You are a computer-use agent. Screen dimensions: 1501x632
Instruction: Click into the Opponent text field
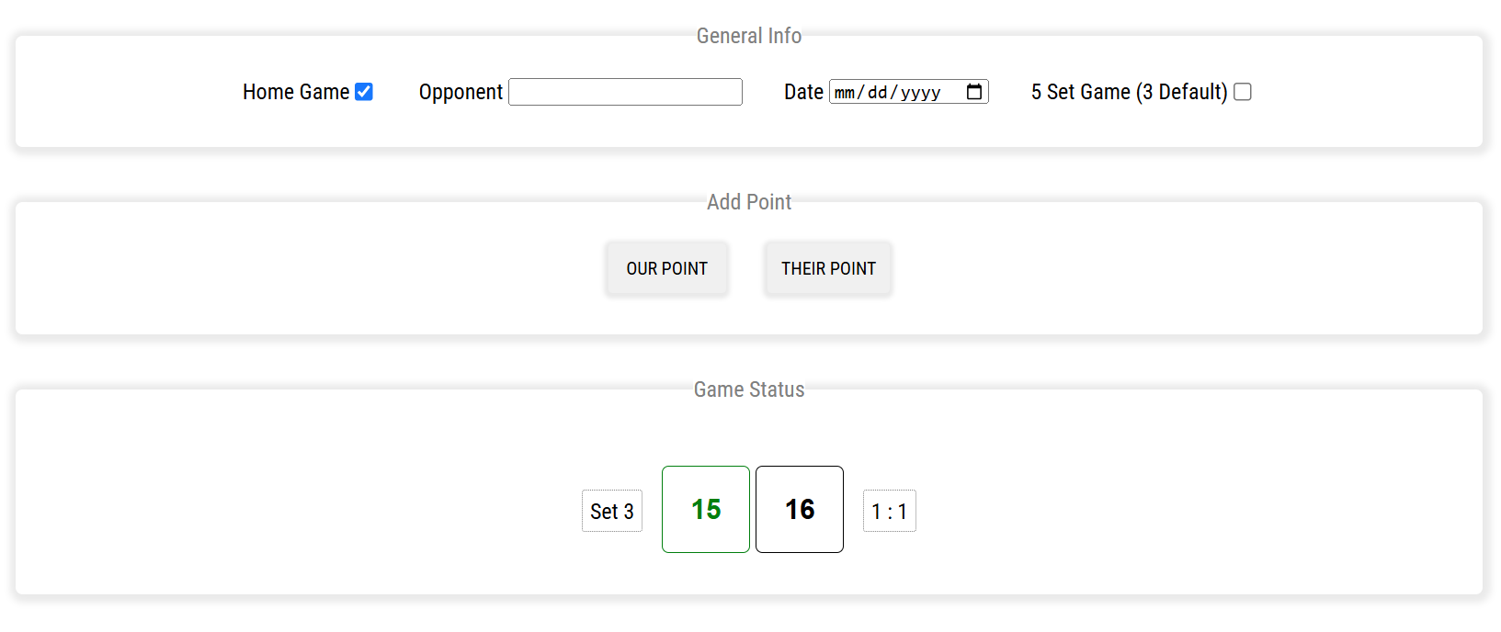click(625, 92)
